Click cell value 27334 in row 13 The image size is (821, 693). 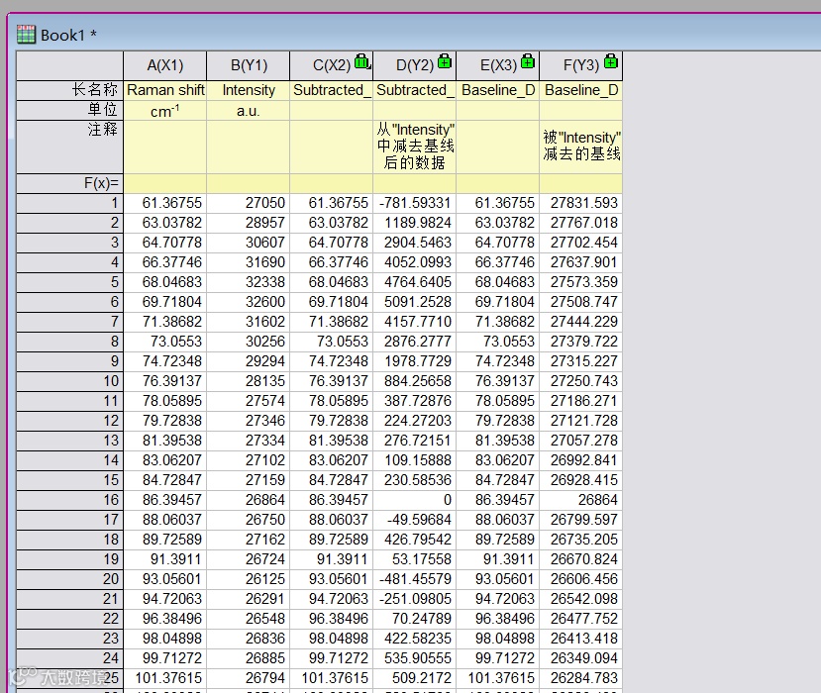click(x=249, y=441)
